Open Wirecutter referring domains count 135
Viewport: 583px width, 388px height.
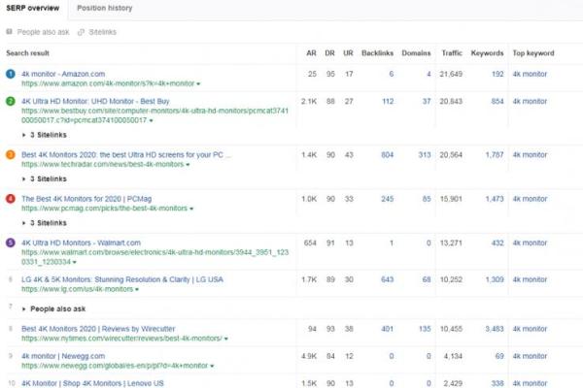tap(425, 329)
